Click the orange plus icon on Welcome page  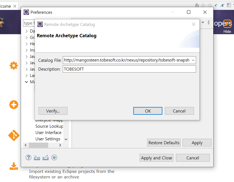[14, 105]
